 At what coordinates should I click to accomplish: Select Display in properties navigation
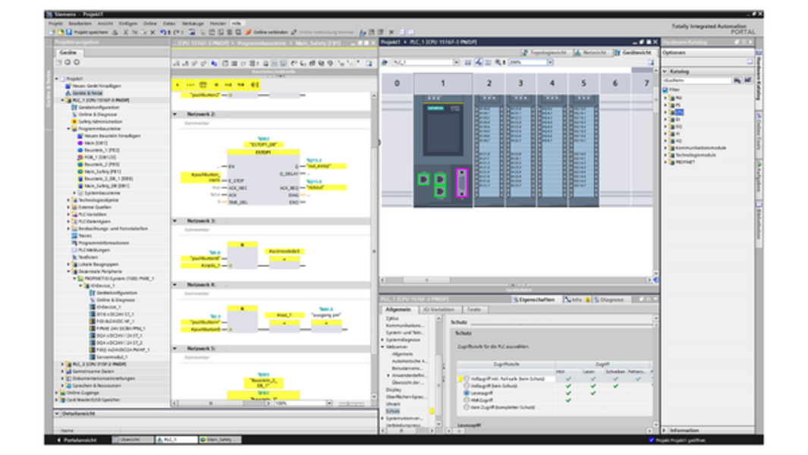pos(394,390)
